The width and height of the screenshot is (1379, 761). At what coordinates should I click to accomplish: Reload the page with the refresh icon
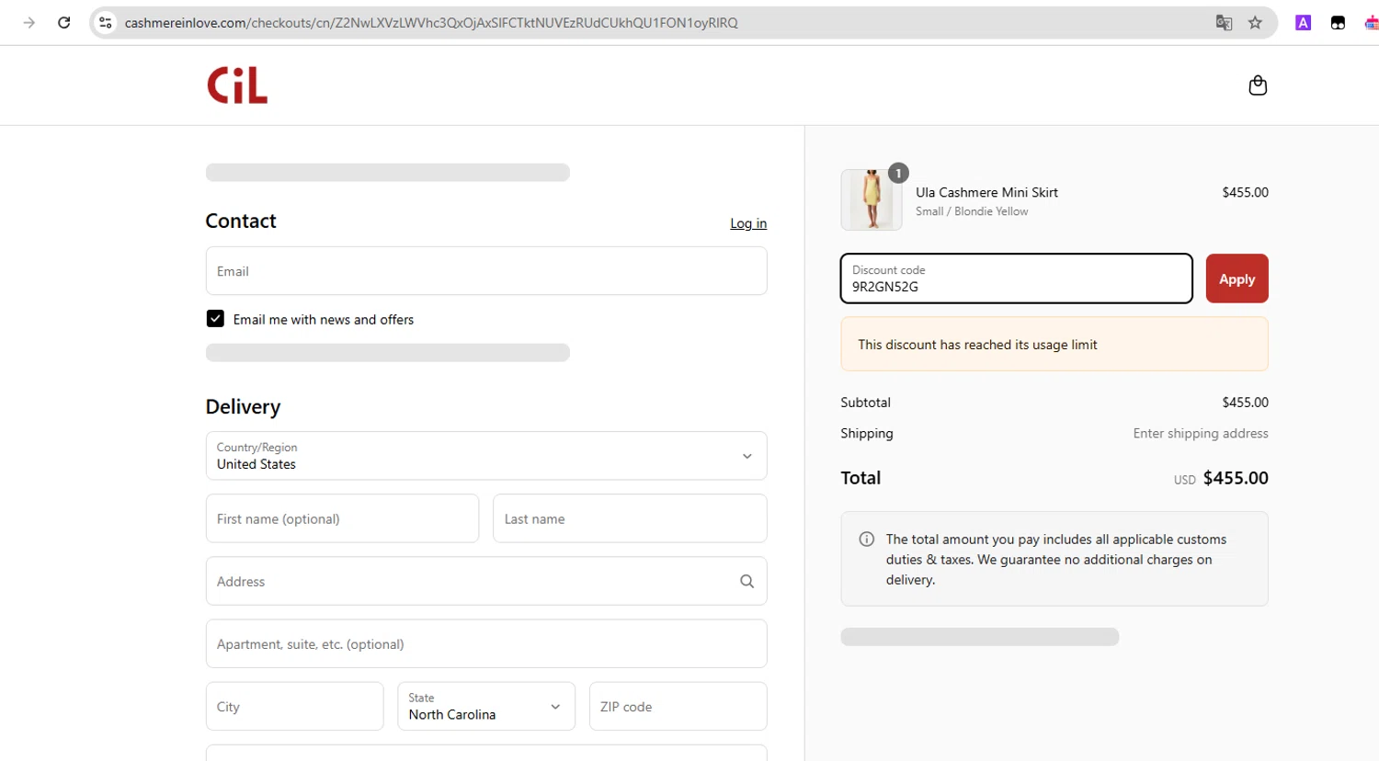(63, 23)
